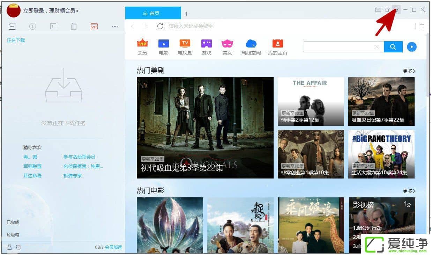
Task: Open main menu dropdown in title bar
Action: [396, 10]
